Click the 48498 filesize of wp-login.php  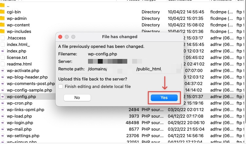point(132,123)
